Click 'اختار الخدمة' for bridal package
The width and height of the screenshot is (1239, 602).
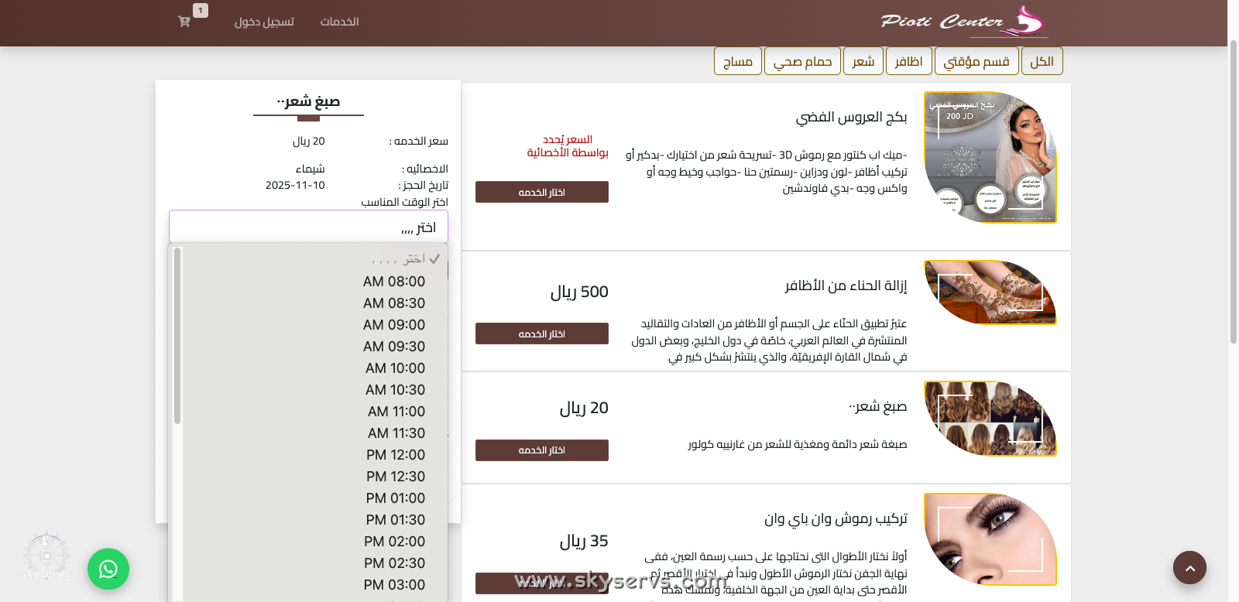[x=541, y=192]
